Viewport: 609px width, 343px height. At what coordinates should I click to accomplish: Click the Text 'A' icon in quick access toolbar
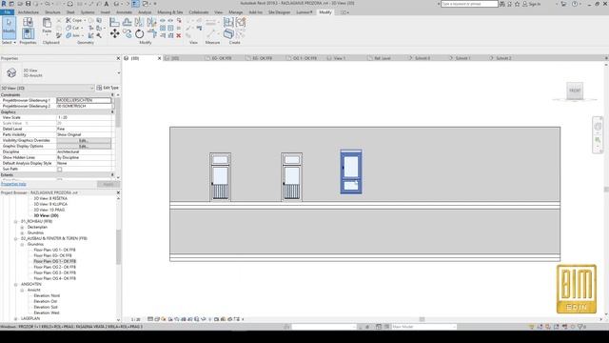(106, 4)
